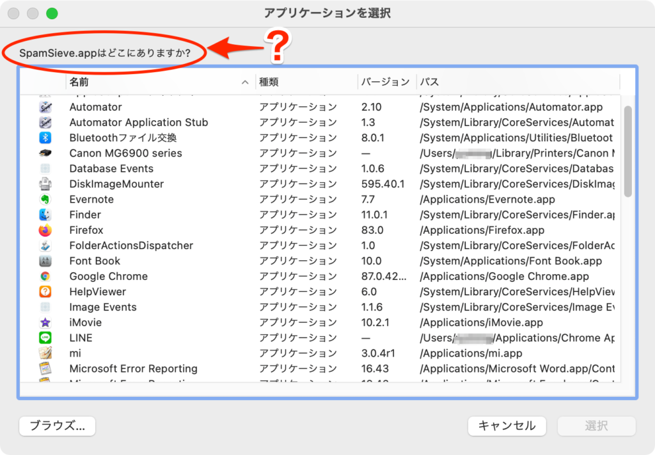Image resolution: width=655 pixels, height=455 pixels.
Task: Click version 87.0.42... cell
Action: click(x=384, y=276)
